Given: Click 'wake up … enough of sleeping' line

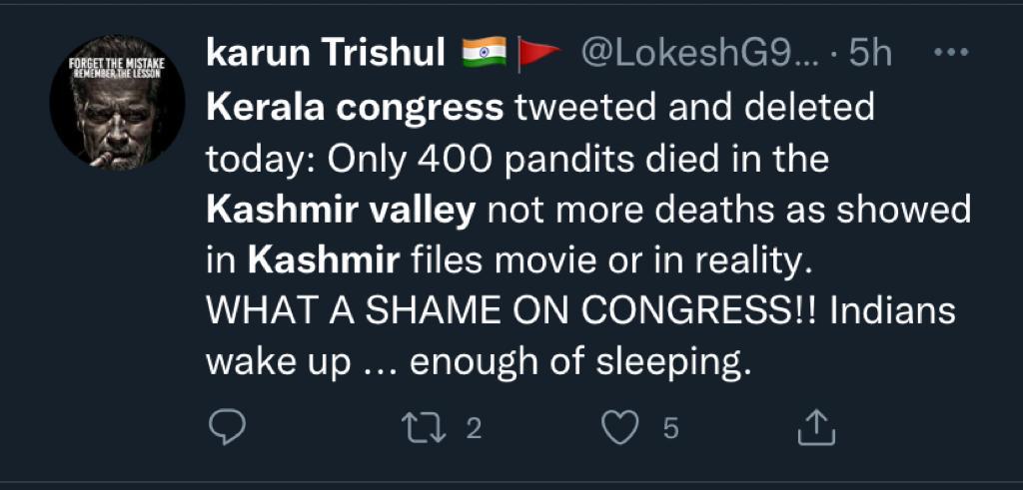Looking at the screenshot, I should [x=478, y=364].
